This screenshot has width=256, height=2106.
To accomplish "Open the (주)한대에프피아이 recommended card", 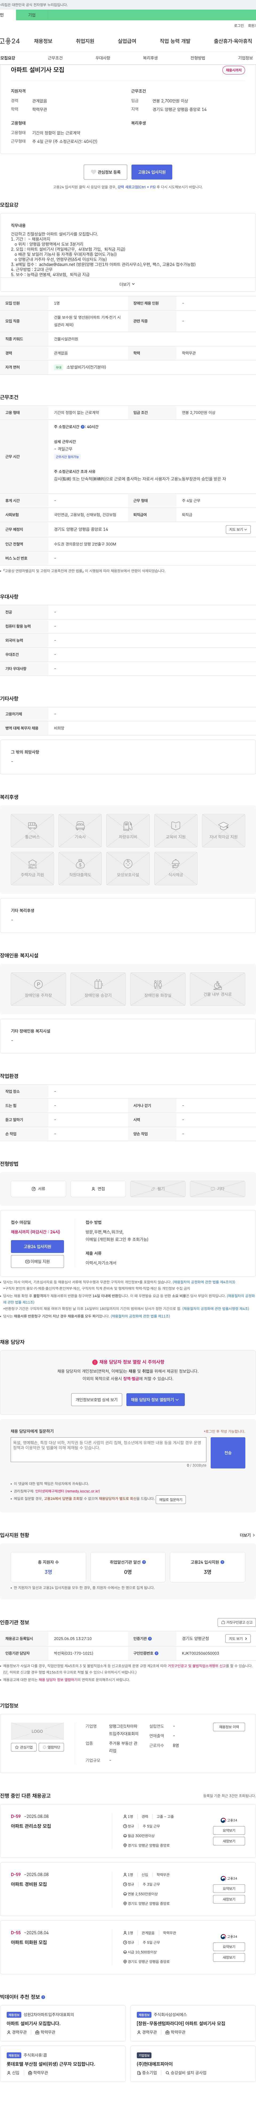I will pos(193,2064).
